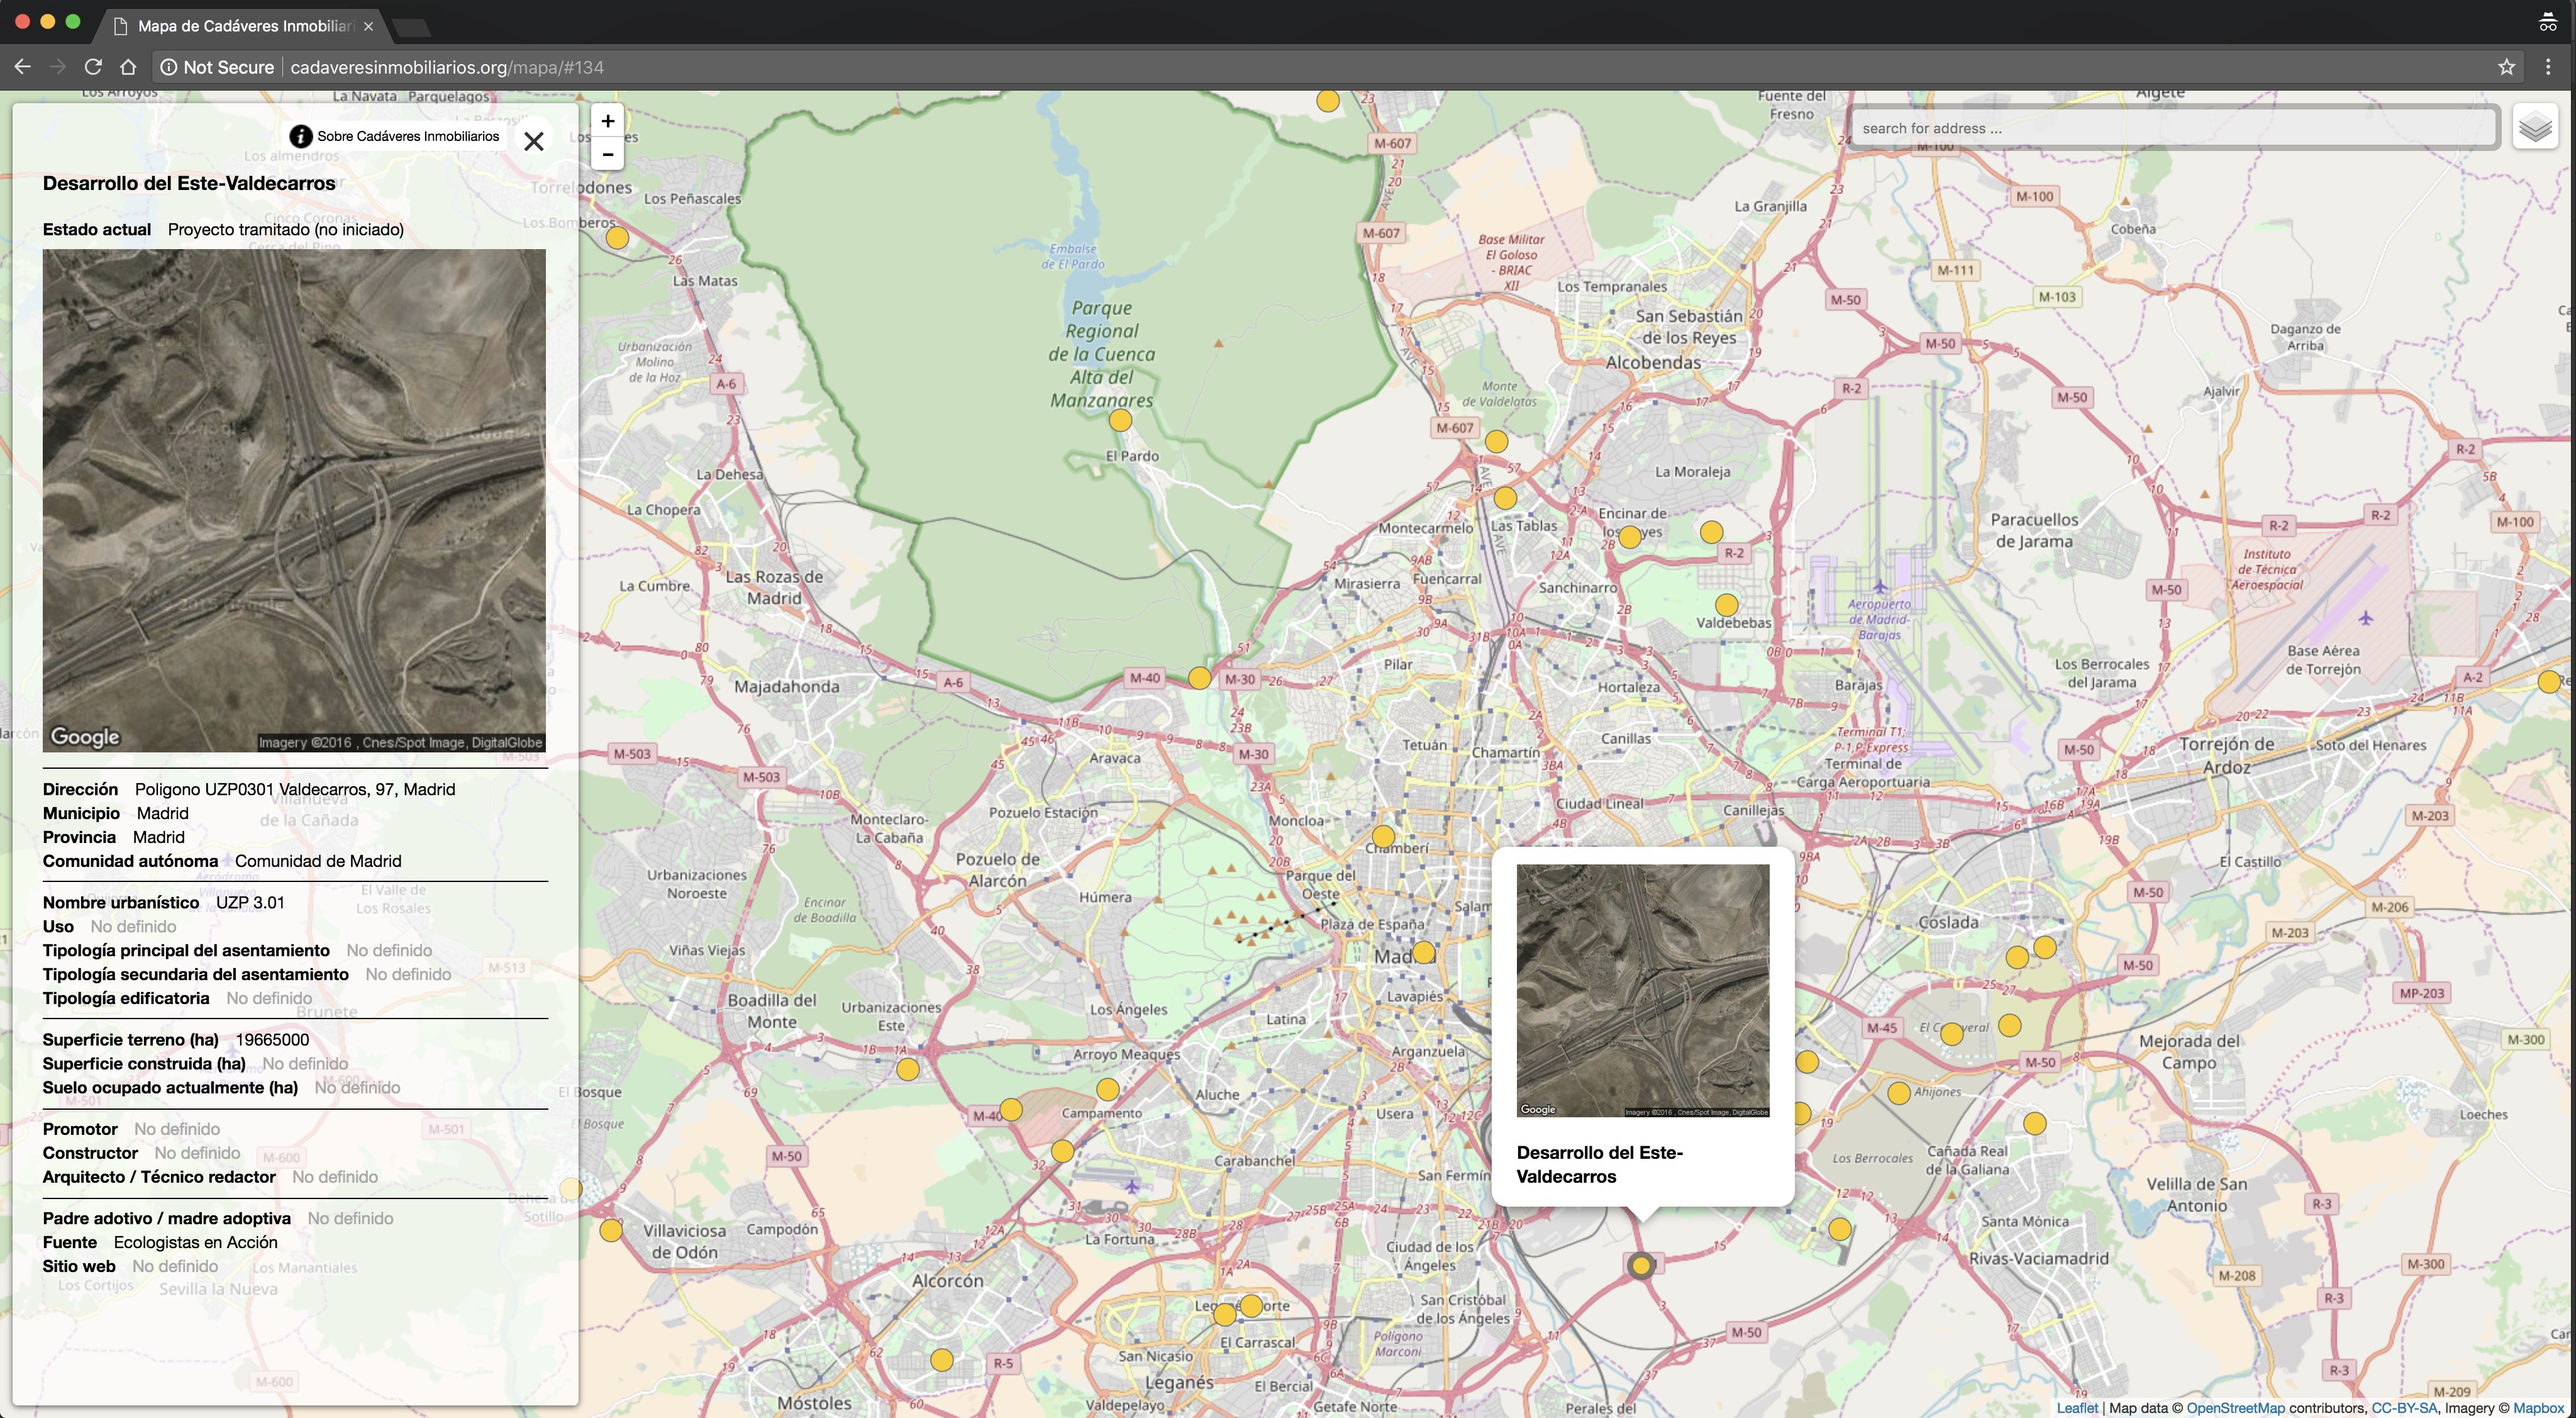Go back in browser history
The image size is (2576, 1418).
[x=22, y=67]
